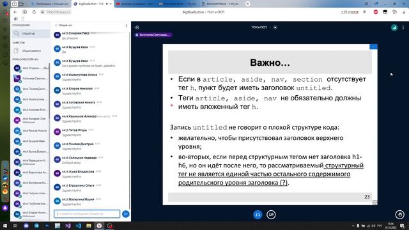Viewport: 409px width, 230px height.
Task: Open File Explorer from taskbar
Action: 89,226
